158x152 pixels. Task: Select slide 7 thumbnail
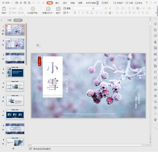tap(15, 114)
